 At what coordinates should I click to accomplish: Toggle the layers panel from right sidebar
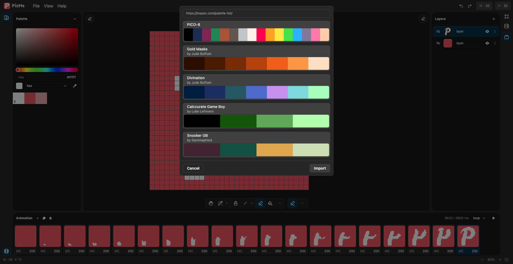(x=507, y=37)
